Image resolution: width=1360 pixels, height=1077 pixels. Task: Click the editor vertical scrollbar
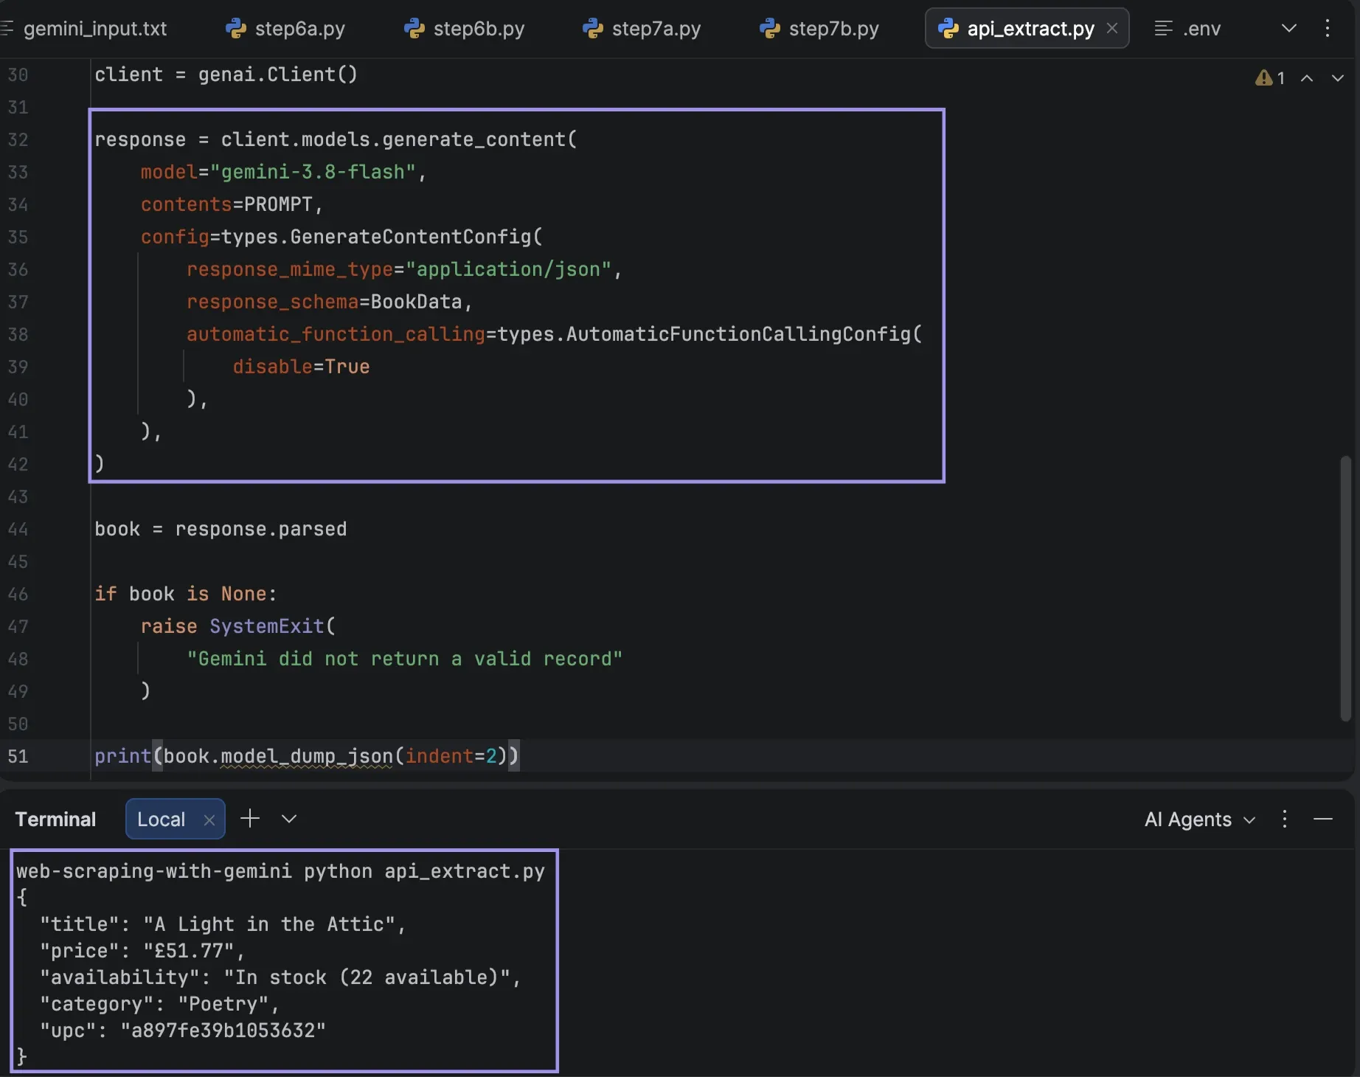coord(1346,588)
